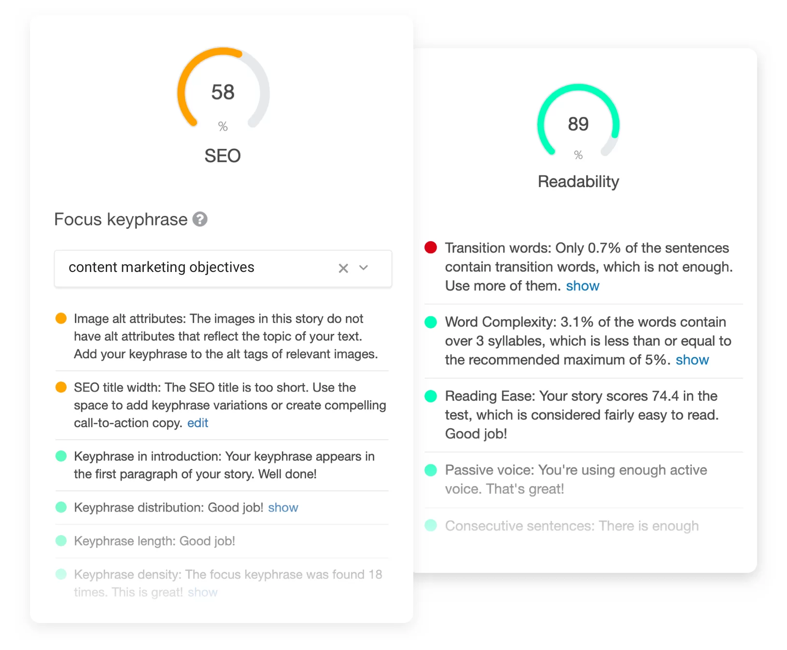Image resolution: width=787 pixels, height=650 pixels.
Task: Click the green dot beside Reading Ease
Action: pyautogui.click(x=431, y=396)
